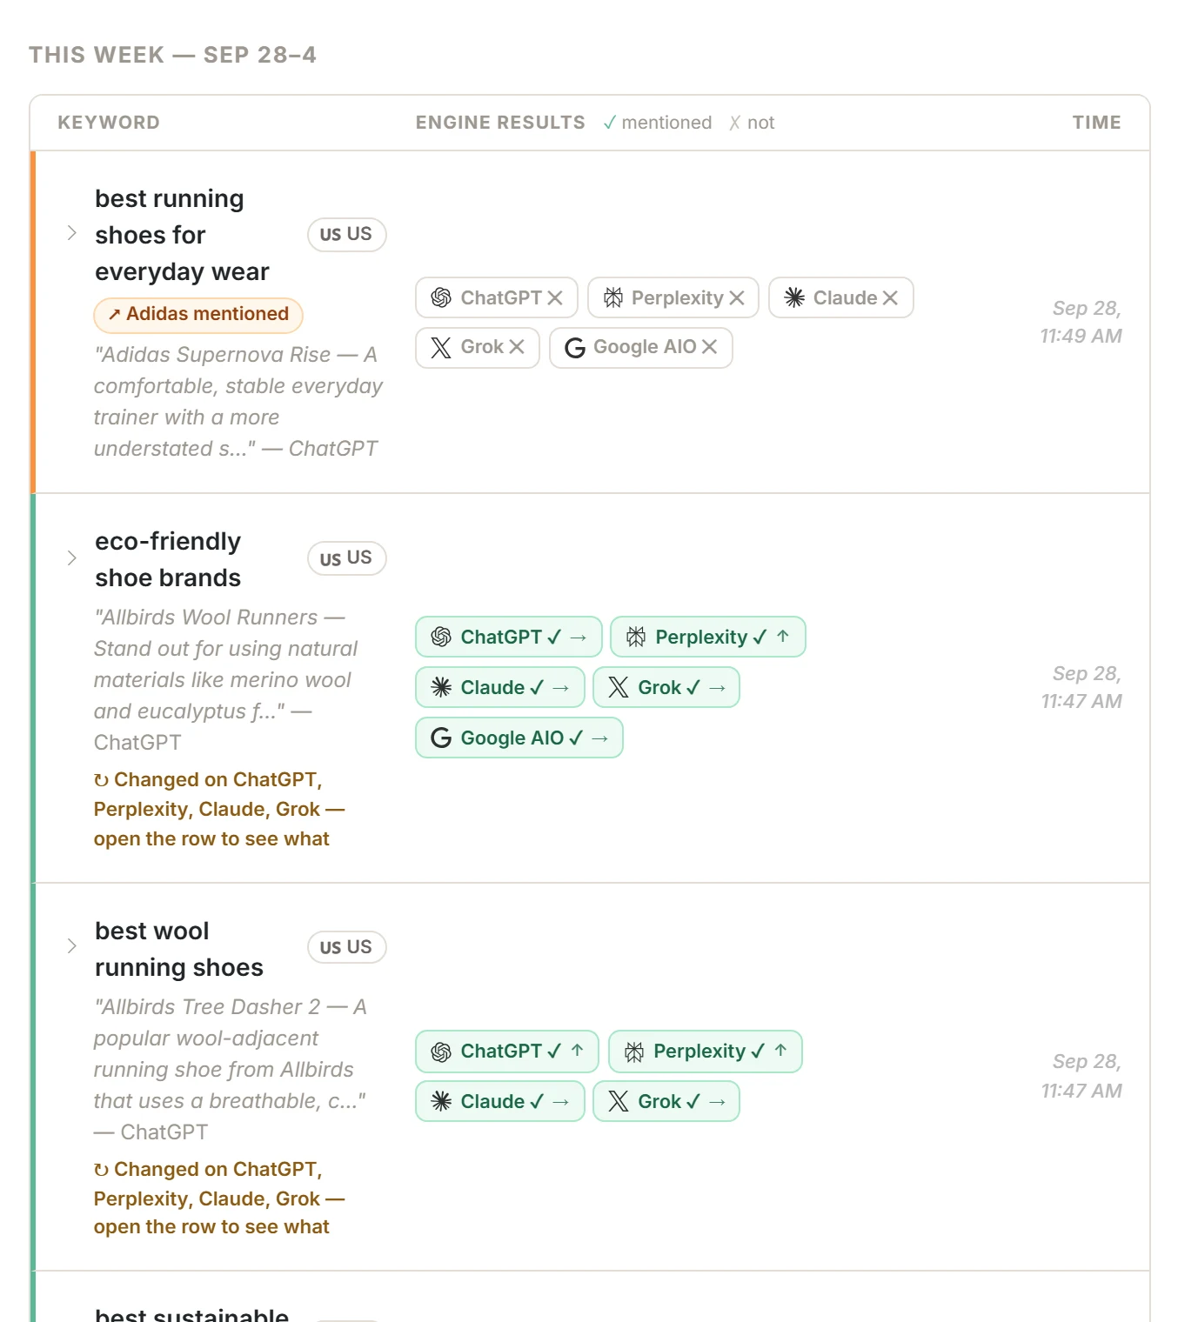Click ChatGPT icon in eco-friendly shoe brands row
Viewport: 1178px width, 1322px height.
coord(441,637)
